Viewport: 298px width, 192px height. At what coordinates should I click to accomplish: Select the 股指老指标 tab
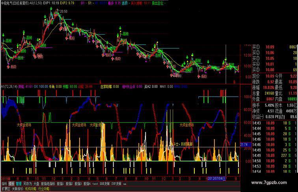pos(48,184)
